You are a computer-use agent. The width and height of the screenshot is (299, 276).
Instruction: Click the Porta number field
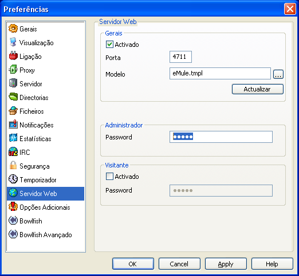pos(180,57)
